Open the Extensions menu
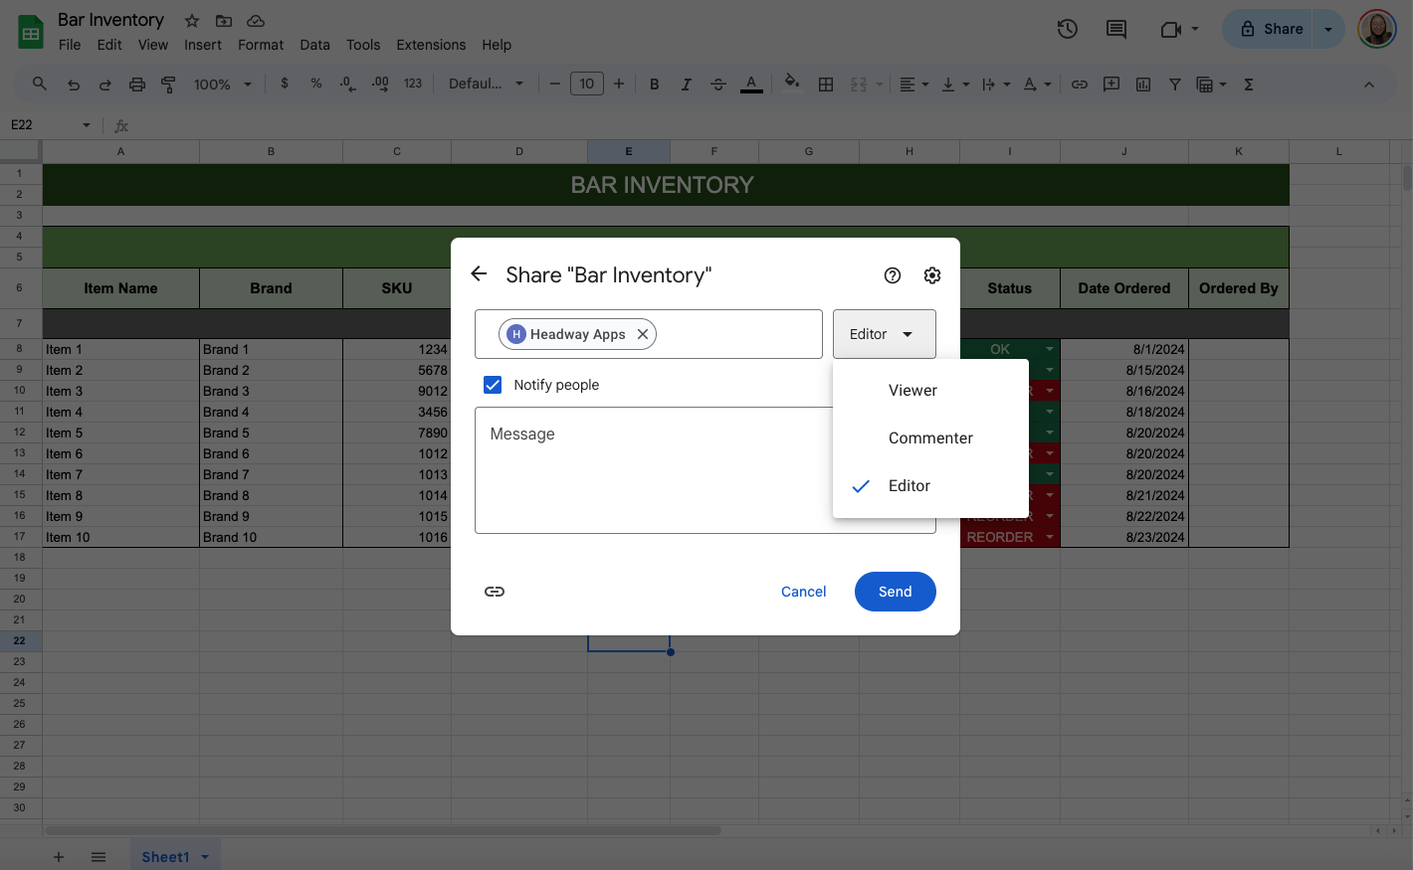Viewport: 1413px width, 870px height. (431, 45)
